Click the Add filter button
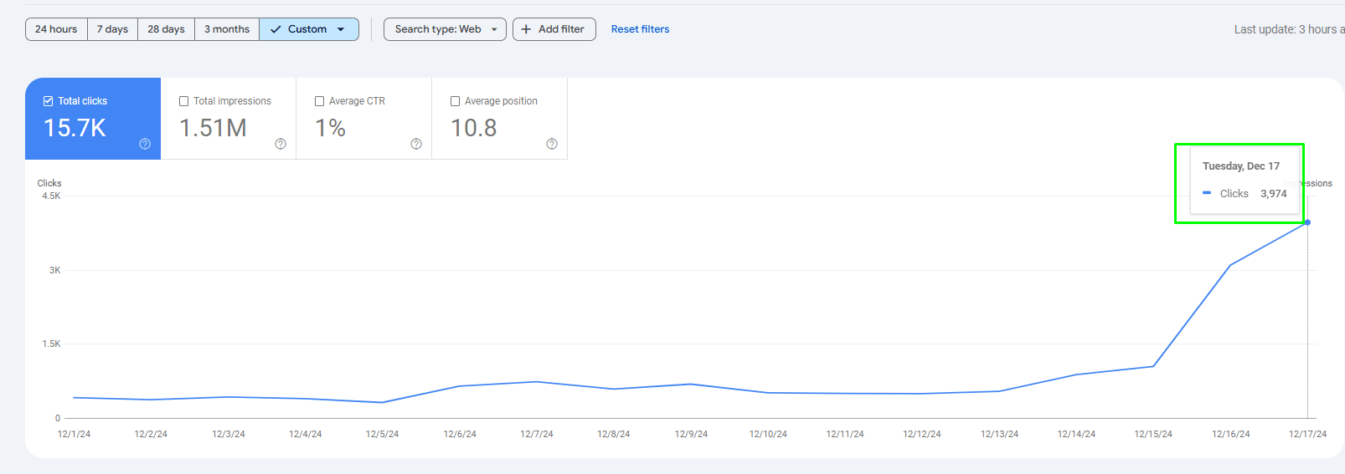The height and width of the screenshot is (474, 1345). pos(554,29)
